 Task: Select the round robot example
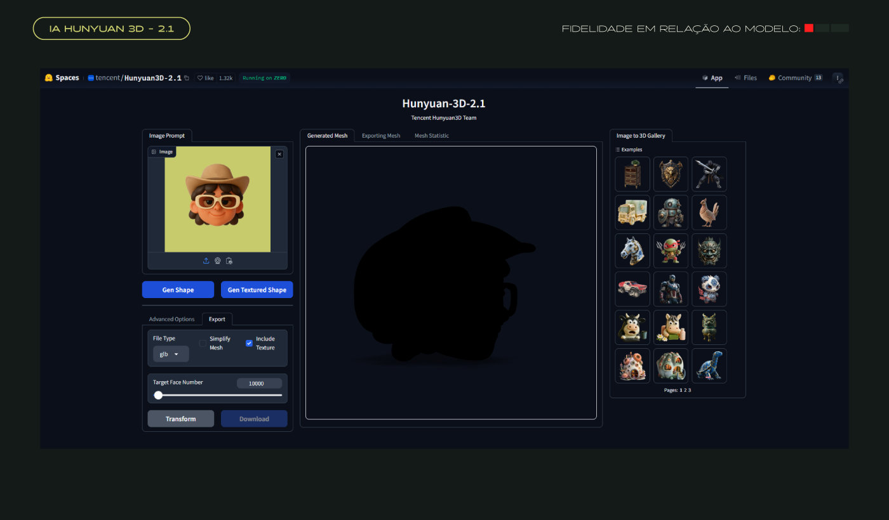(671, 212)
